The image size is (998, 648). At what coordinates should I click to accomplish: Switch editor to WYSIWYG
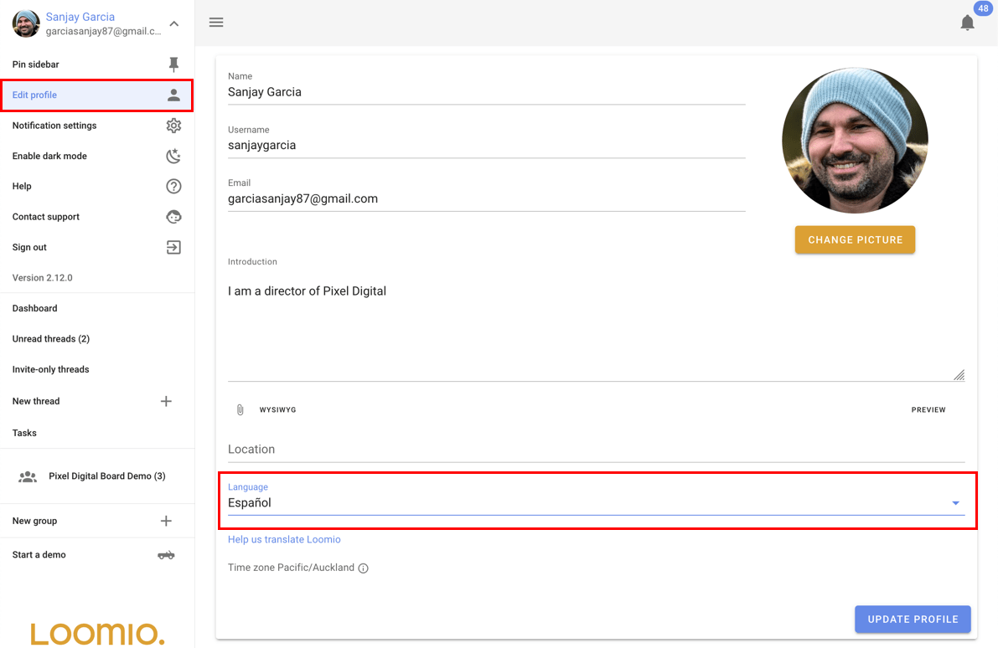[277, 410]
